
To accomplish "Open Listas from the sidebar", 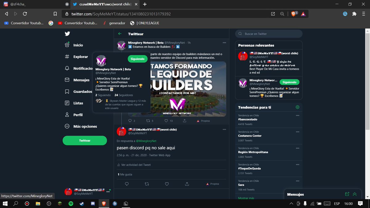I will [74, 103].
